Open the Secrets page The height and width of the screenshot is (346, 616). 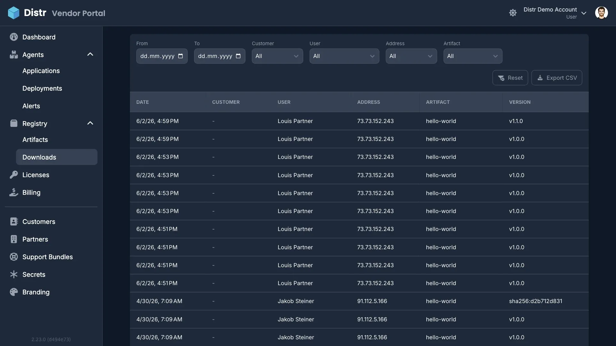[51, 274]
